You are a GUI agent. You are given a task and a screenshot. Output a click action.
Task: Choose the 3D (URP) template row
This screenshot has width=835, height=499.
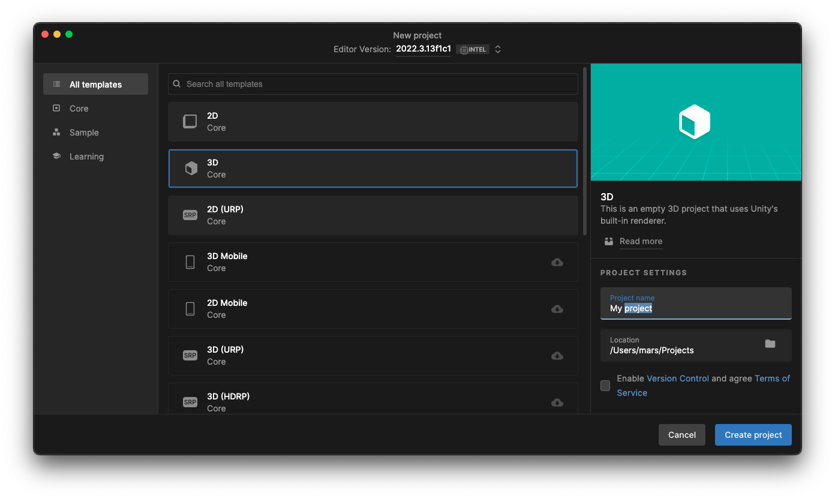click(x=373, y=356)
